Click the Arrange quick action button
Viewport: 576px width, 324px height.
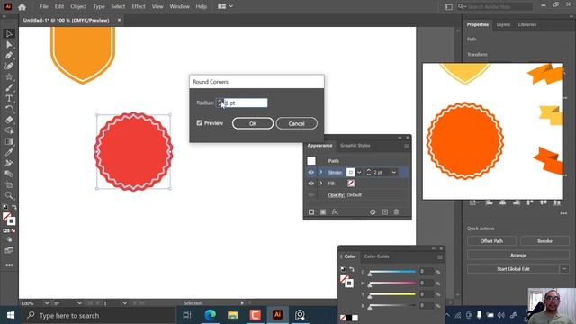tap(518, 255)
